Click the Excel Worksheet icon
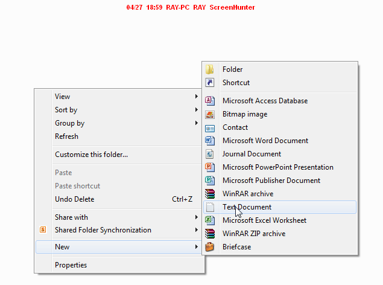Image resolution: width=383 pixels, height=285 pixels. click(x=209, y=220)
